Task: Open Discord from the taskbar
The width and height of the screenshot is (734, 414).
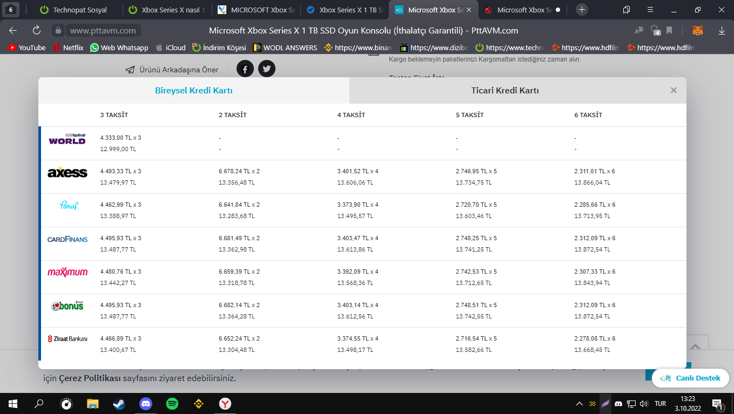Action: [x=145, y=403]
